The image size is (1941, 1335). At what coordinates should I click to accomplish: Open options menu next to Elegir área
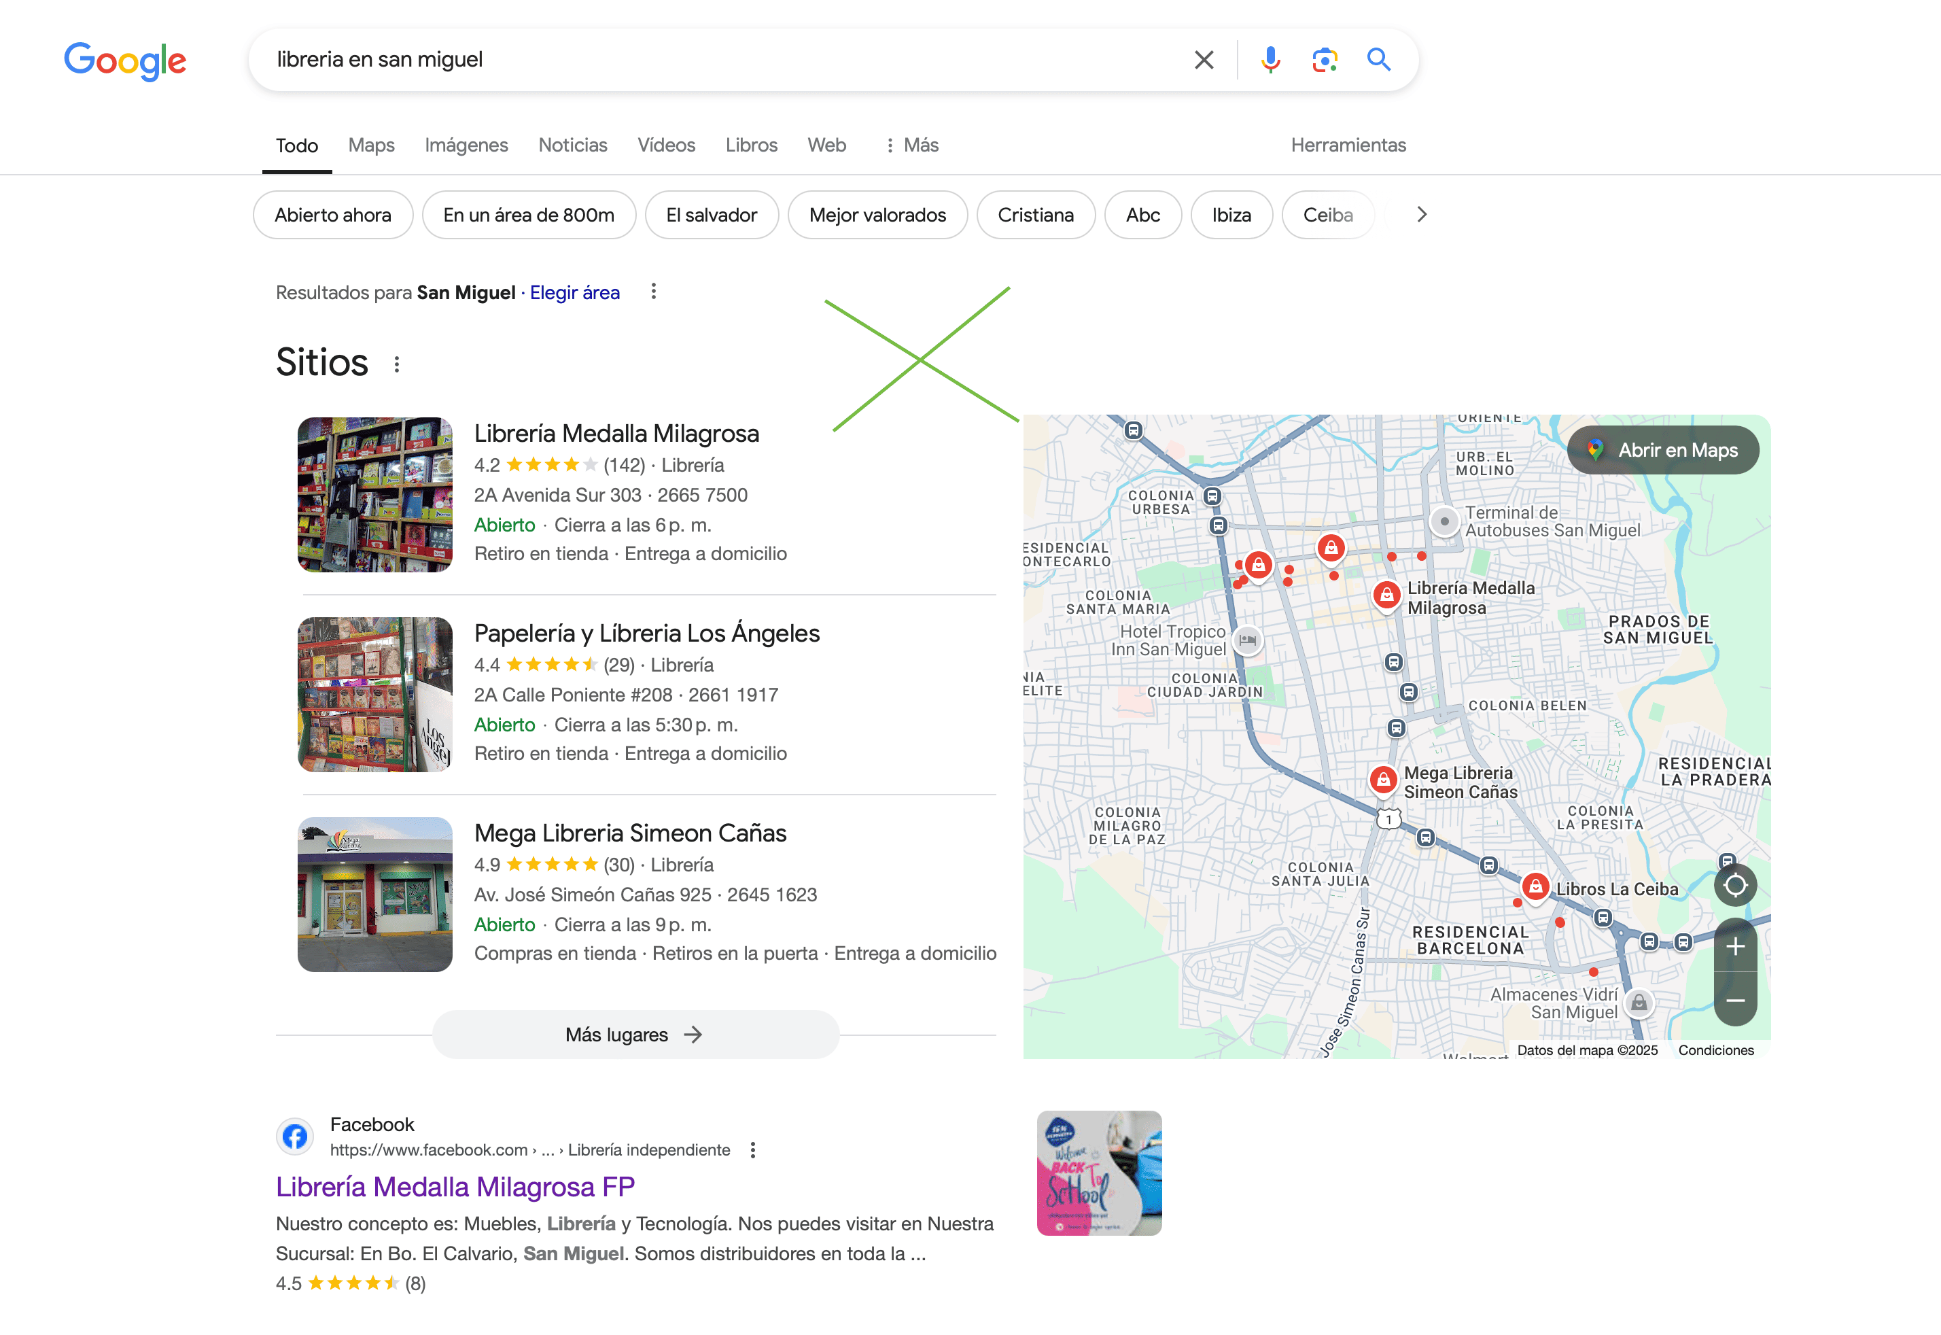(653, 292)
